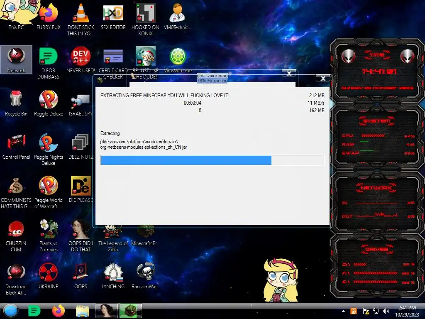Viewport: 425px width, 319px height.
Task: Switch to the Minecraft block taskbar window
Action: click(x=131, y=311)
